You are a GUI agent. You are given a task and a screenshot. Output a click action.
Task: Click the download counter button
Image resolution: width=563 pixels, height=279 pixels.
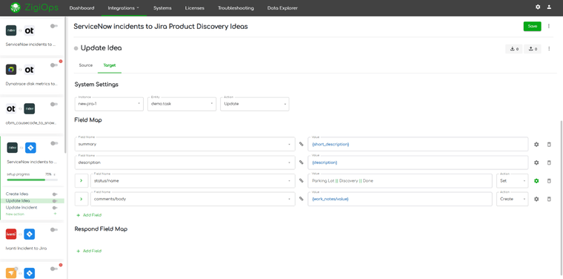click(x=514, y=49)
